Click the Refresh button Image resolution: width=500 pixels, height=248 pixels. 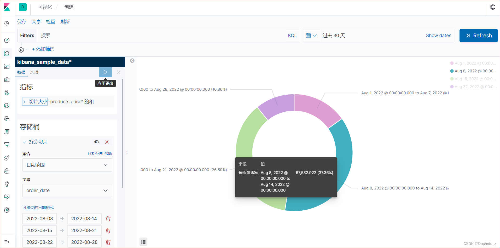pyautogui.click(x=479, y=36)
